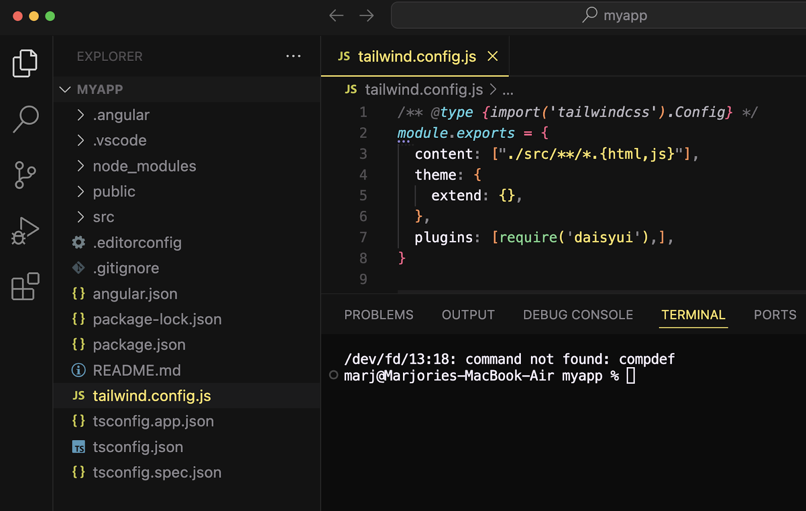Switch to the DEBUG CONSOLE tab
The image size is (806, 511).
(578, 315)
